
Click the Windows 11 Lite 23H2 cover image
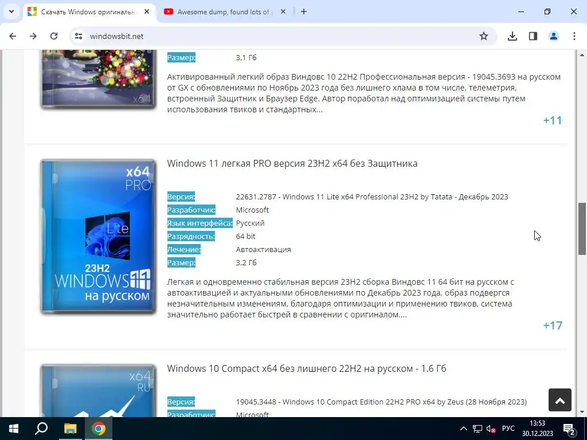coord(99,237)
